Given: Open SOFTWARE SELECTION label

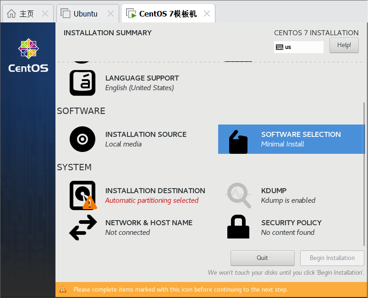Looking at the screenshot, I should 301,134.
